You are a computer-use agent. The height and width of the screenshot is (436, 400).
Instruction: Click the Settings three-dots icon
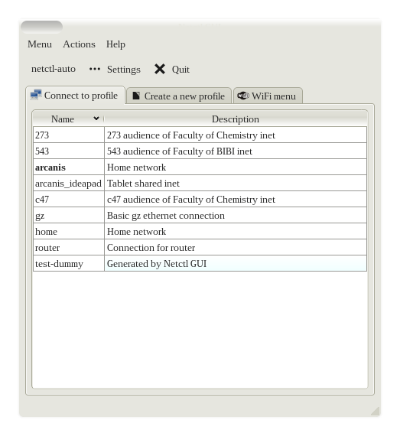tap(95, 69)
